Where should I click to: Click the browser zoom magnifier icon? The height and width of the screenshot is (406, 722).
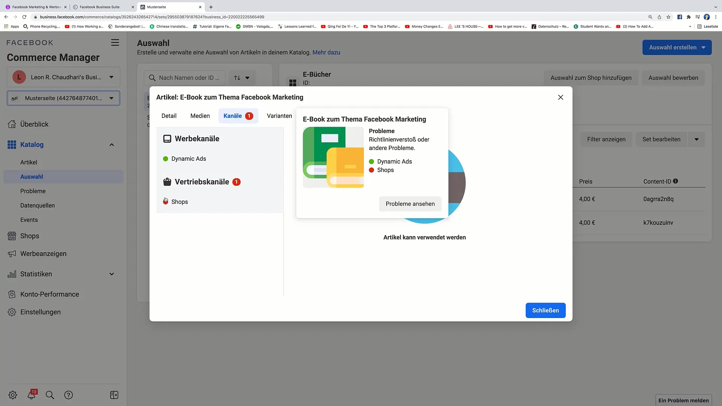click(x=650, y=17)
